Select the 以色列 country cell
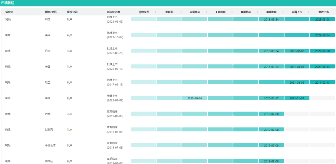 (49, 130)
